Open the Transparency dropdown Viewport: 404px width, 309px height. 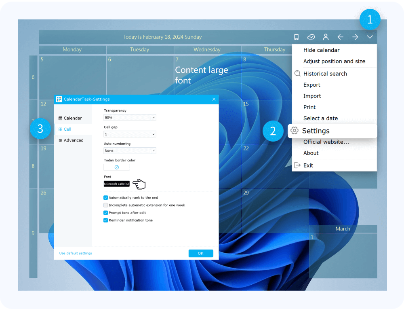pyautogui.click(x=130, y=118)
